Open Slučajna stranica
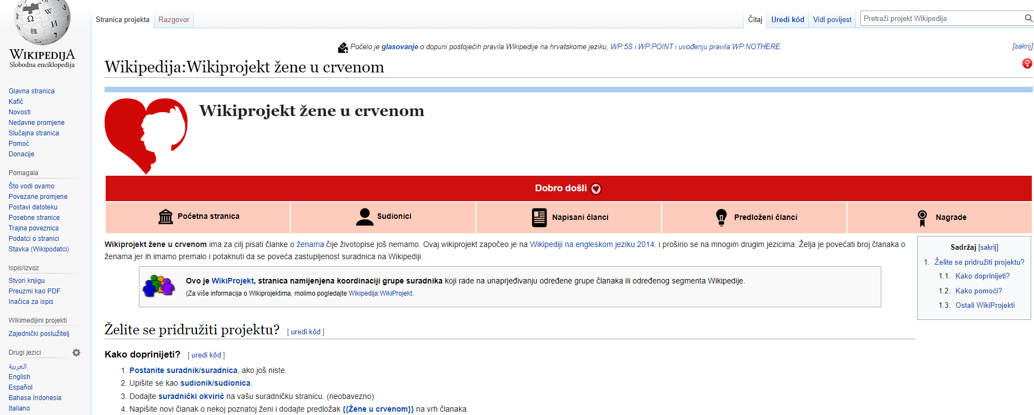 (34, 133)
